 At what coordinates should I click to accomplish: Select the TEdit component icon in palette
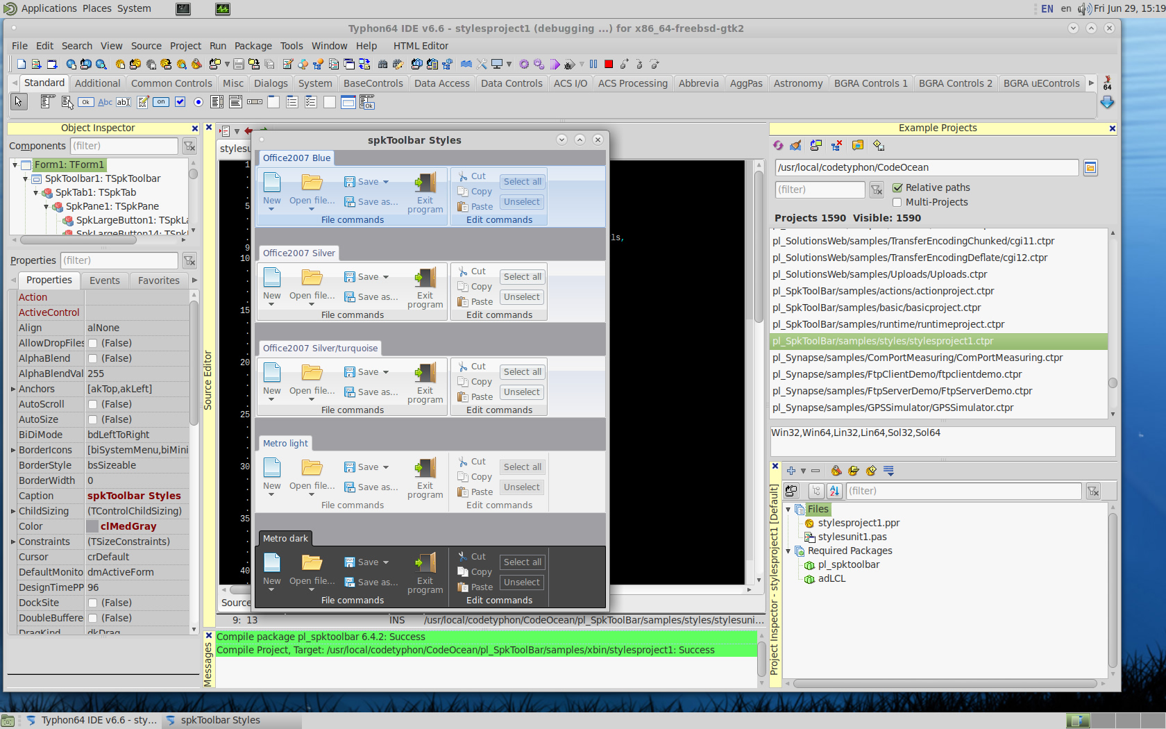coord(124,102)
